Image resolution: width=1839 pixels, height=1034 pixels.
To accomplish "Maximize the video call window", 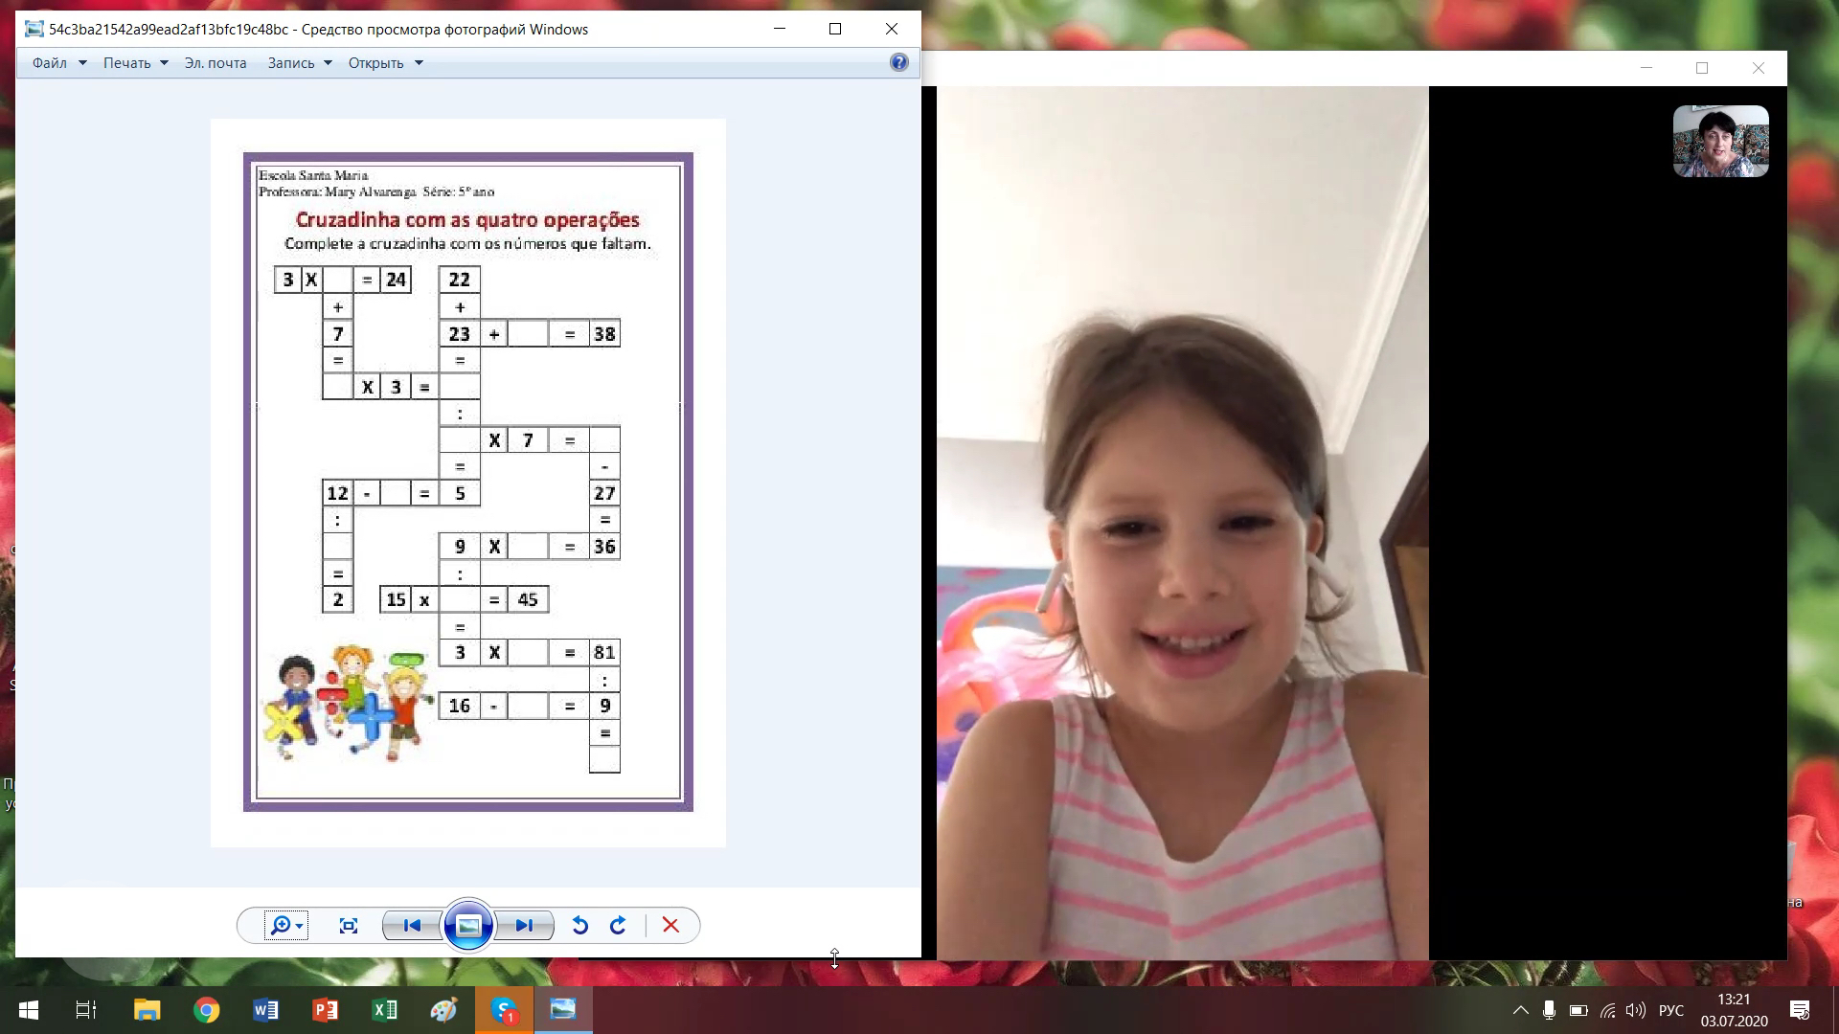I will pos(1702,68).
